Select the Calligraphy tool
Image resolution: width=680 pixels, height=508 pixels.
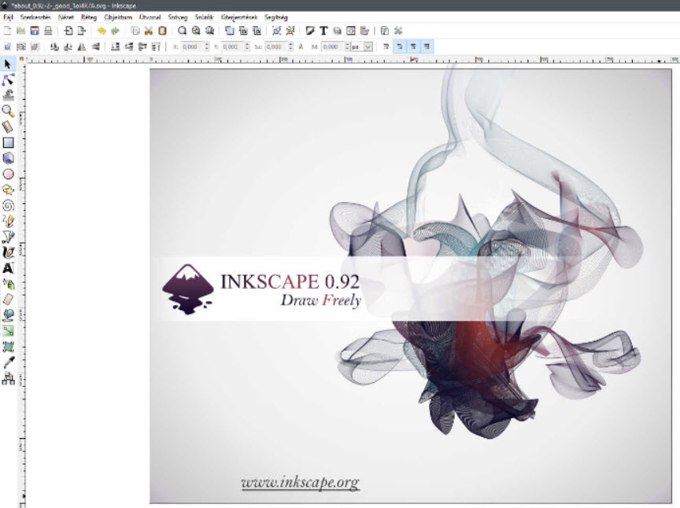pyautogui.click(x=8, y=252)
